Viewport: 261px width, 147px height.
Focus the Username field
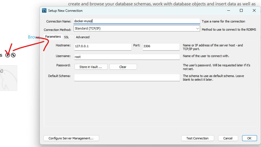(127, 57)
